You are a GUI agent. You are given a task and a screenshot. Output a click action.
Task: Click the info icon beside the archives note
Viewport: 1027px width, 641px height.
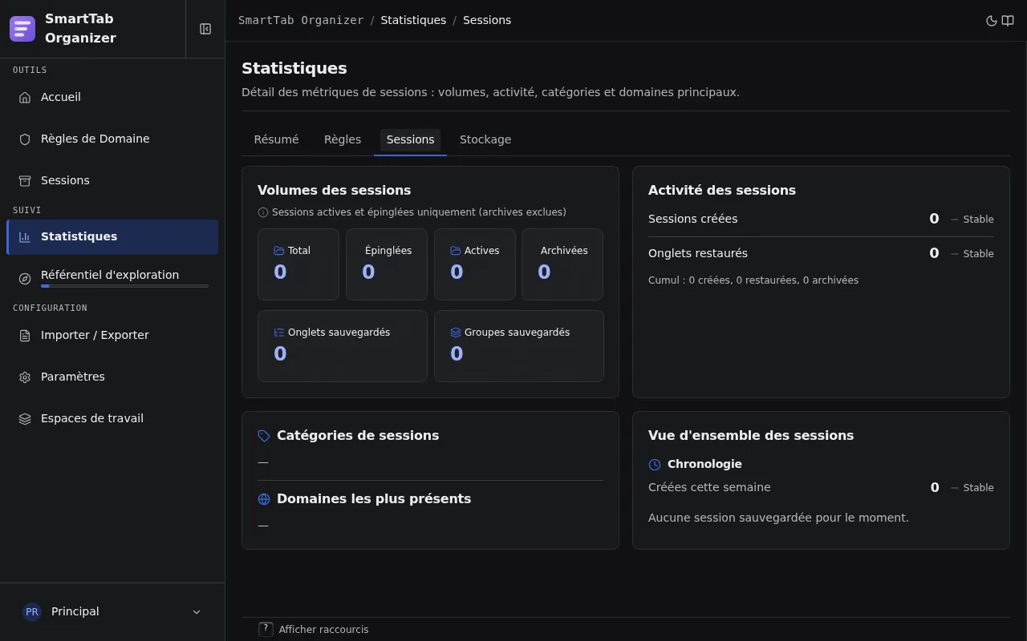click(x=263, y=212)
